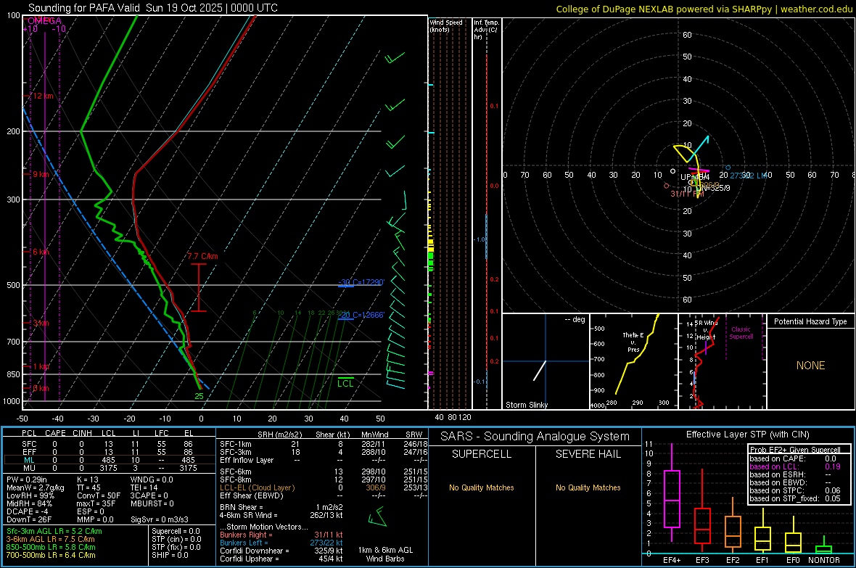Image resolution: width=856 pixels, height=568 pixels.
Task: Click the magenta 'Classic Supercell' label
Action: coord(741,333)
